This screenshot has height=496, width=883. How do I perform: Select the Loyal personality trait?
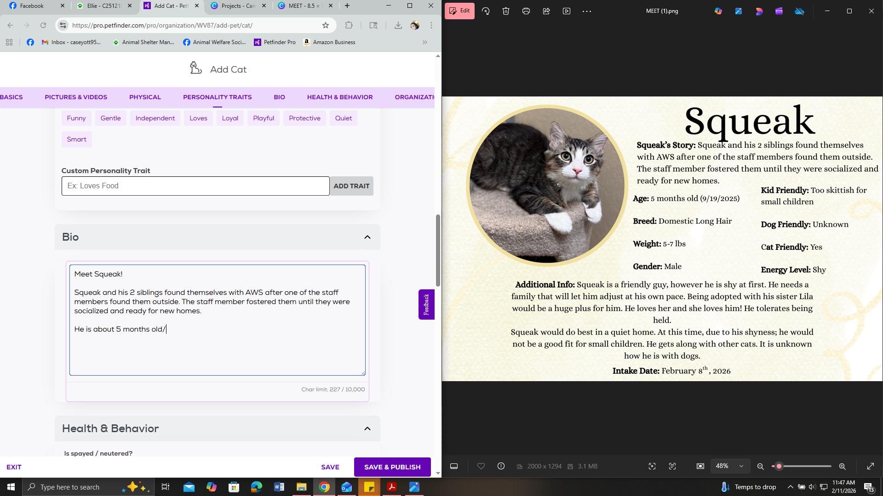click(230, 118)
